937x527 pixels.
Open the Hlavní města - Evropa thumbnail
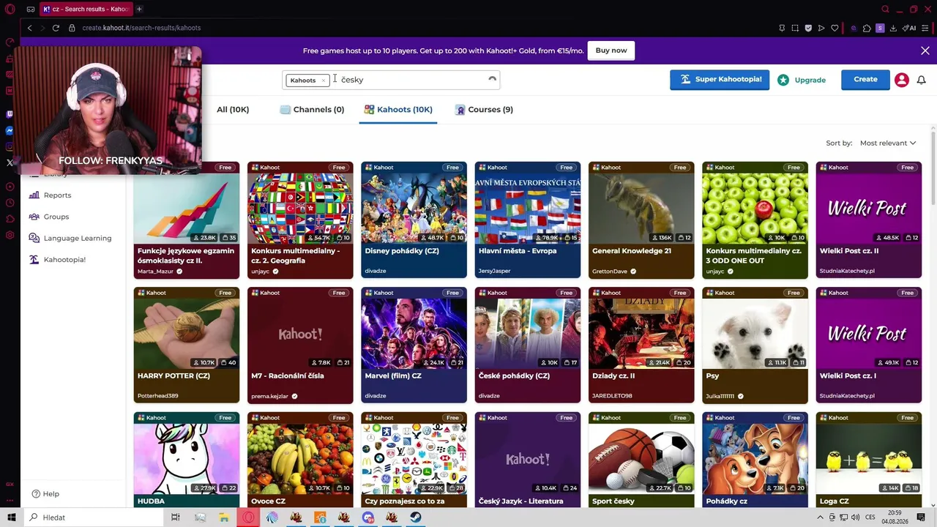[x=528, y=209]
